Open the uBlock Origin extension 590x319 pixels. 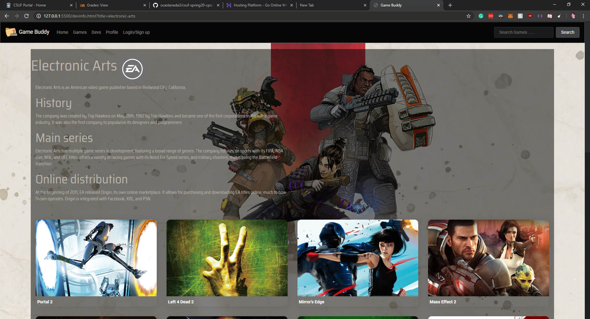[x=530, y=16]
